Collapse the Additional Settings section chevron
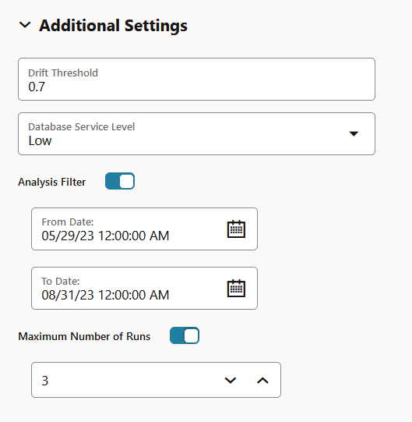The height and width of the screenshot is (422, 412). tap(25, 25)
